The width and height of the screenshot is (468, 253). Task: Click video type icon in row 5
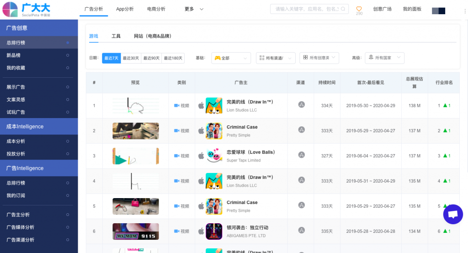click(x=177, y=206)
